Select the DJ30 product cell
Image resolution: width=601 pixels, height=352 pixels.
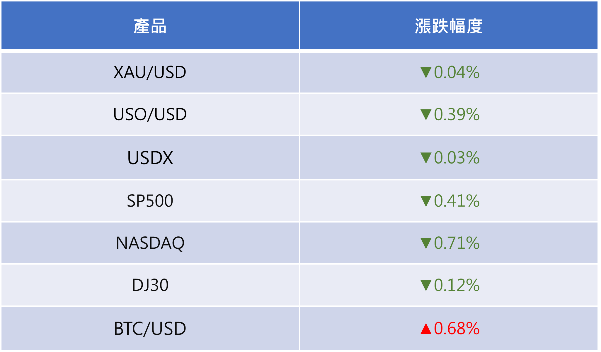tap(150, 285)
